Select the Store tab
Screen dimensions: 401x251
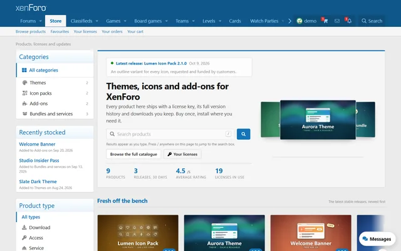point(56,21)
